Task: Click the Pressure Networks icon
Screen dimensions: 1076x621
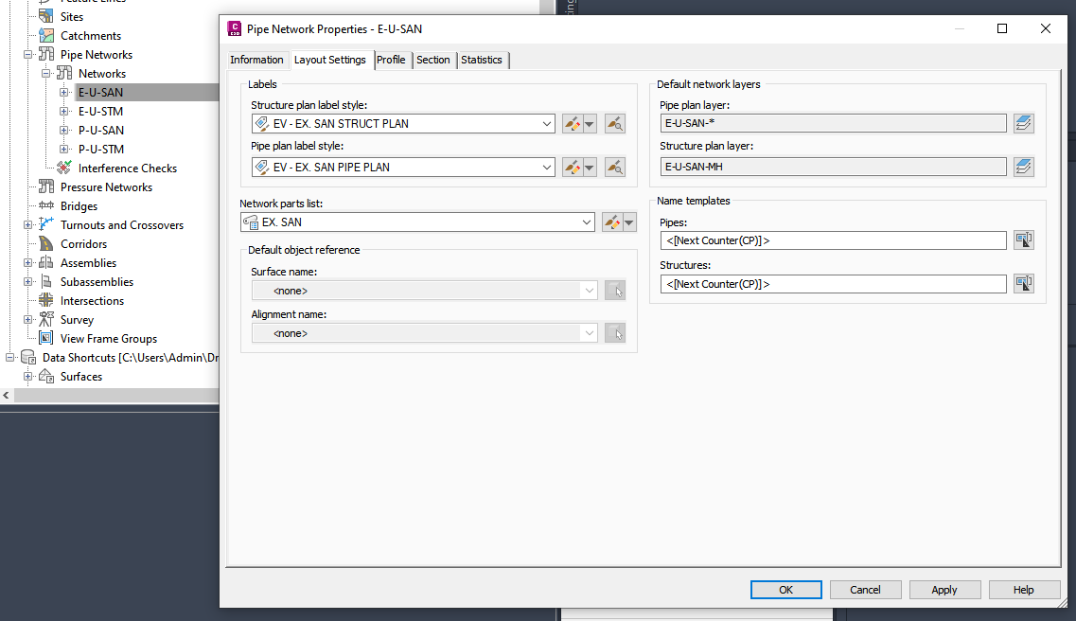Action: [x=46, y=186]
